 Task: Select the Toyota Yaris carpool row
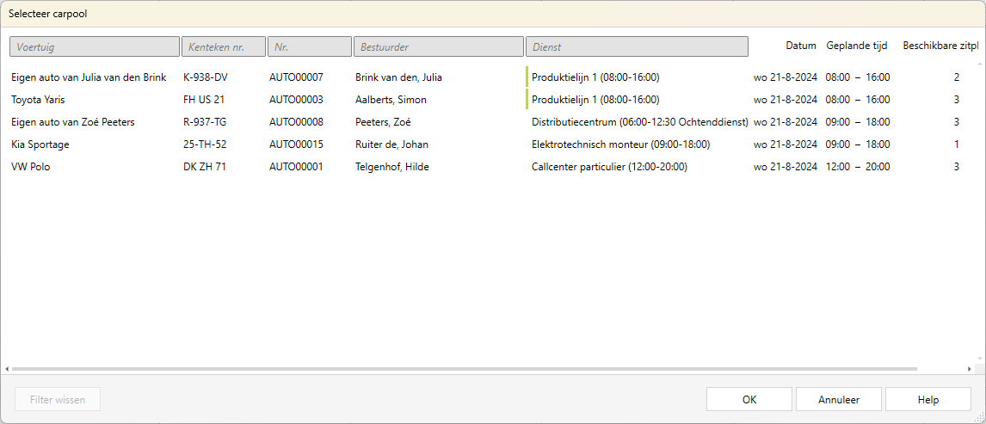38,100
